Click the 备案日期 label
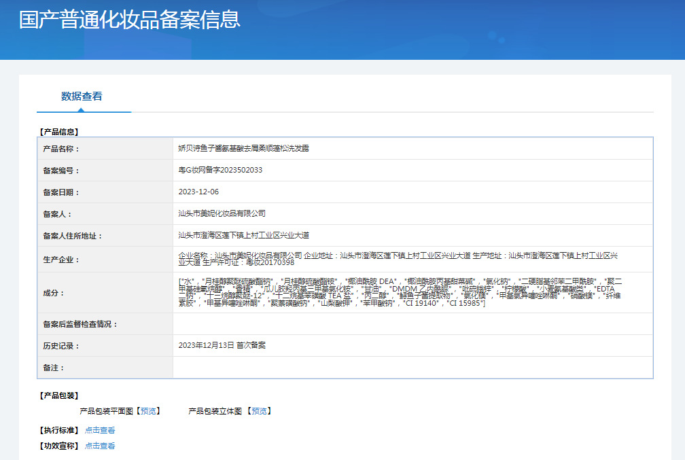This screenshot has height=460, width=685. 61,193
